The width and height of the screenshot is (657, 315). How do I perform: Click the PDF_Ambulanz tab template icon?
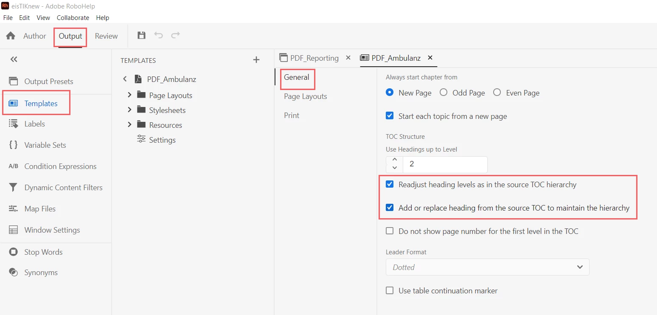tap(364, 58)
